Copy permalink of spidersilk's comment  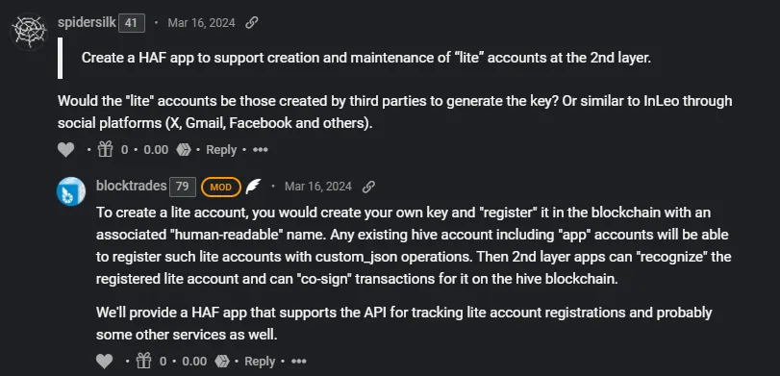(252, 22)
